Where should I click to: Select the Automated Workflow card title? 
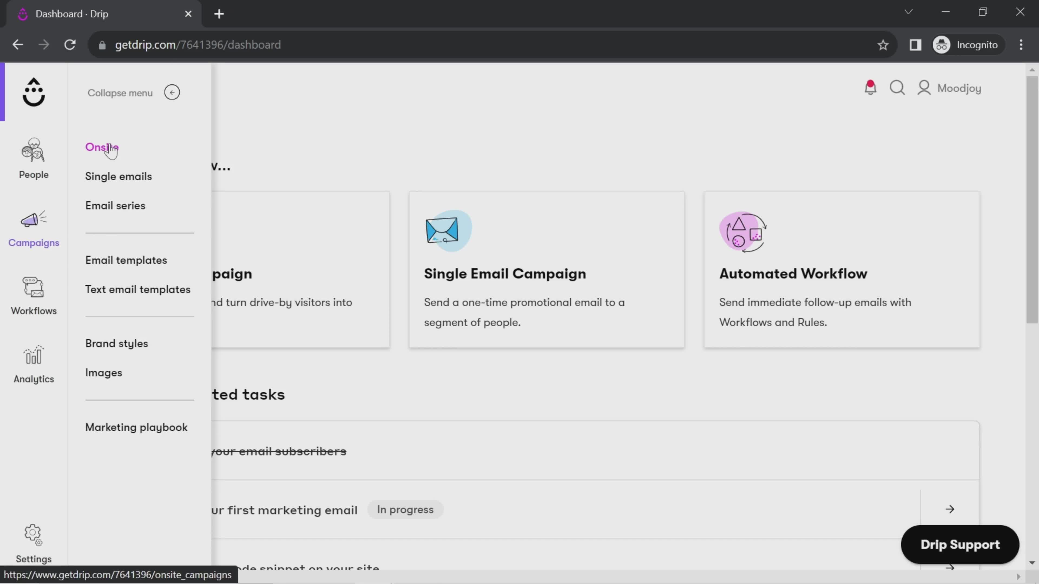793,274
